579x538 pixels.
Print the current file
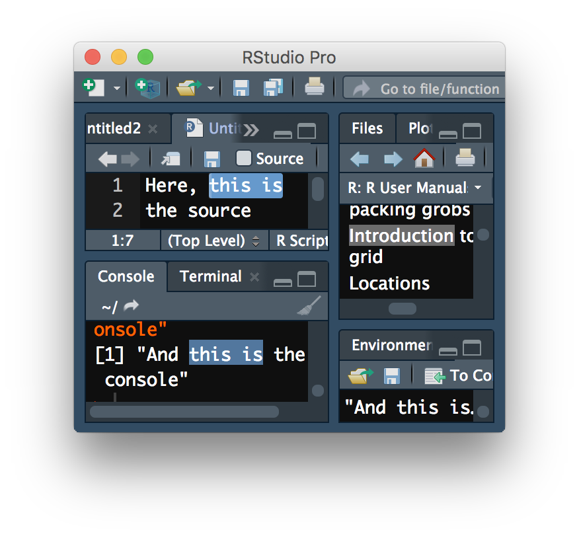click(x=314, y=87)
